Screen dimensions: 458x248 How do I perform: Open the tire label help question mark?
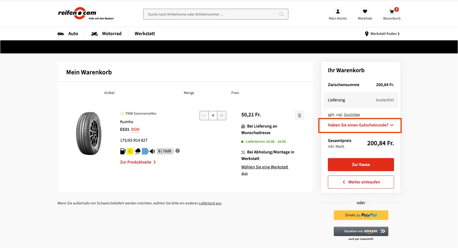(178, 151)
